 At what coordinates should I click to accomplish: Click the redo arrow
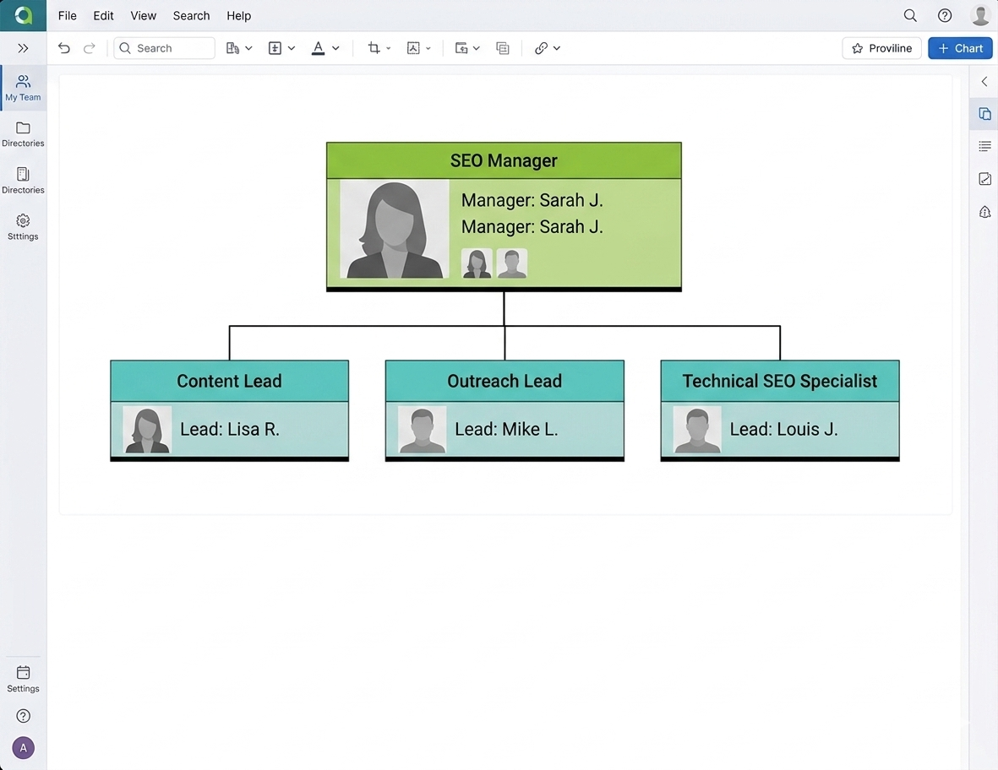(89, 48)
